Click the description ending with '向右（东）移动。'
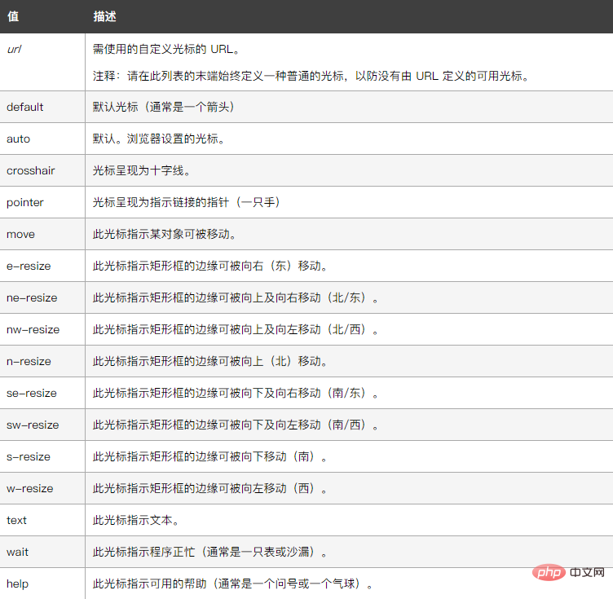Viewport: 613px width, 599px height. (210, 266)
